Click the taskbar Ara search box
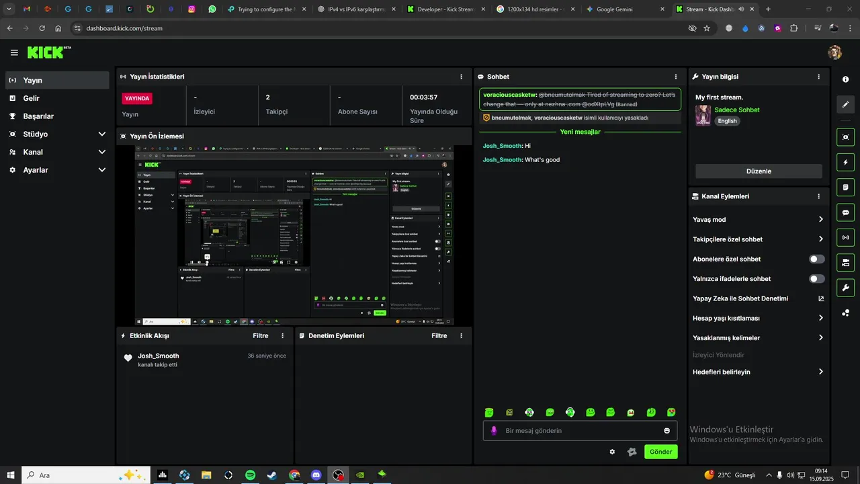Screen dimensions: 860x484 (x=85, y=475)
